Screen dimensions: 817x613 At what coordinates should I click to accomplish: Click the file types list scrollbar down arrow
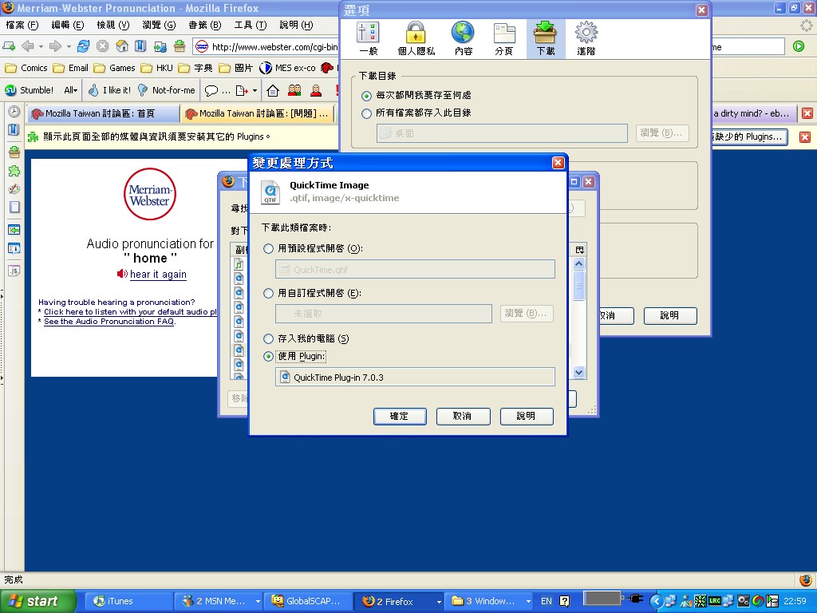[x=579, y=372]
